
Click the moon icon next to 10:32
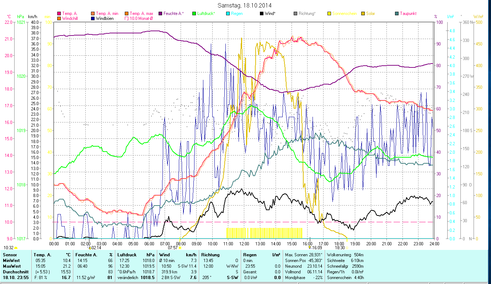(16, 248)
